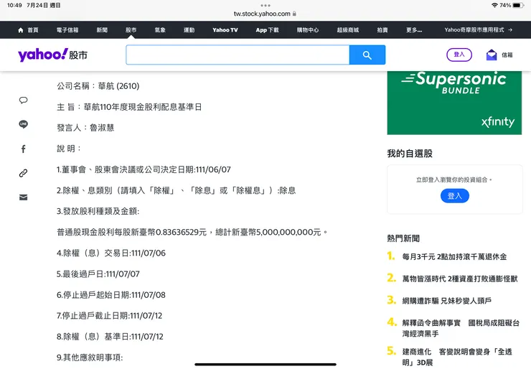Screen dimensions: 531x369
Task: Click the Wi-Fi status icon
Action: pos(495,6)
